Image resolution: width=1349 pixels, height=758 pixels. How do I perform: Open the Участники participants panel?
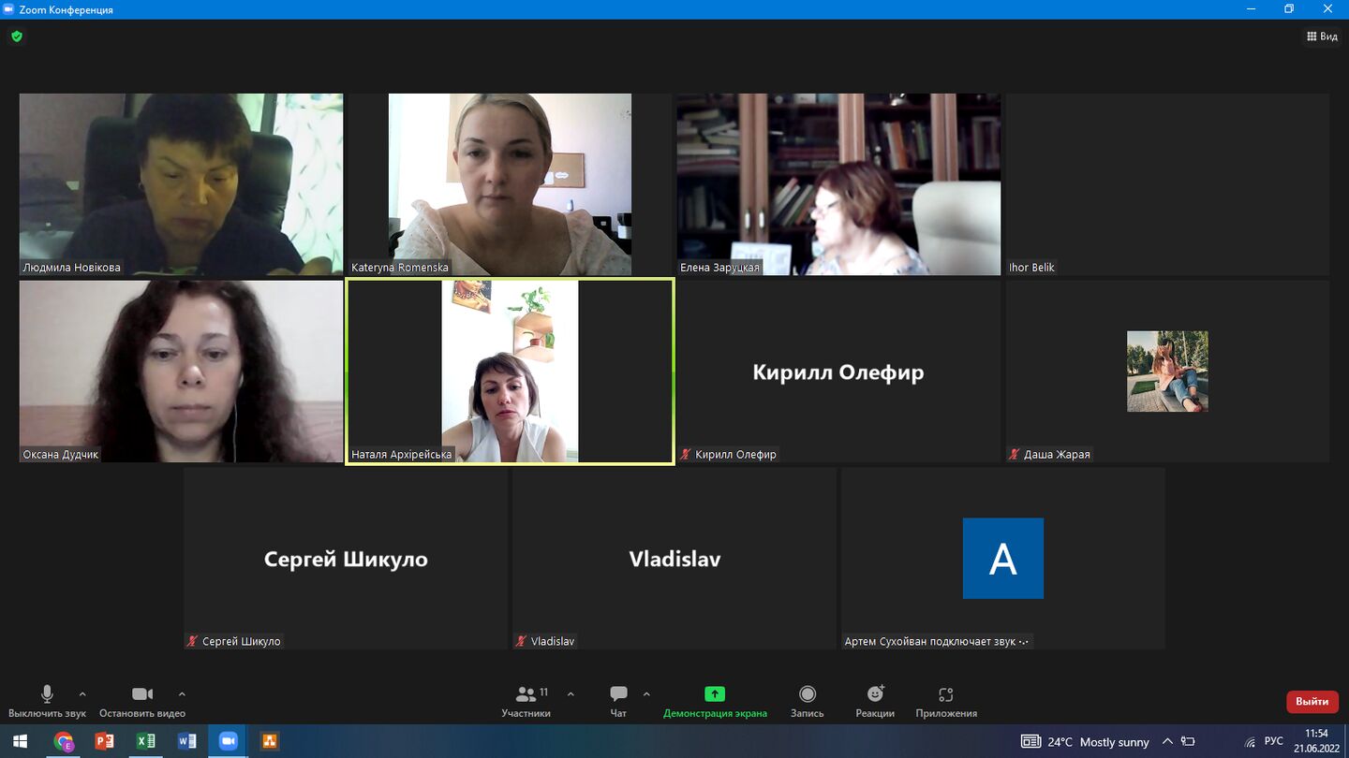tap(526, 701)
